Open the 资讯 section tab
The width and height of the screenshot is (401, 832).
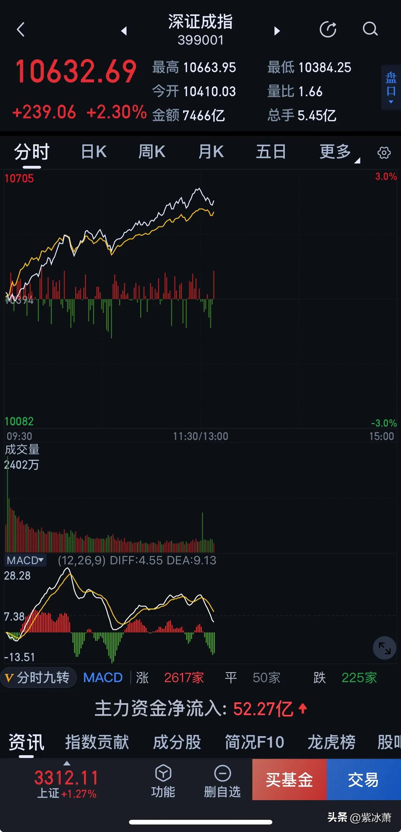pos(26,742)
